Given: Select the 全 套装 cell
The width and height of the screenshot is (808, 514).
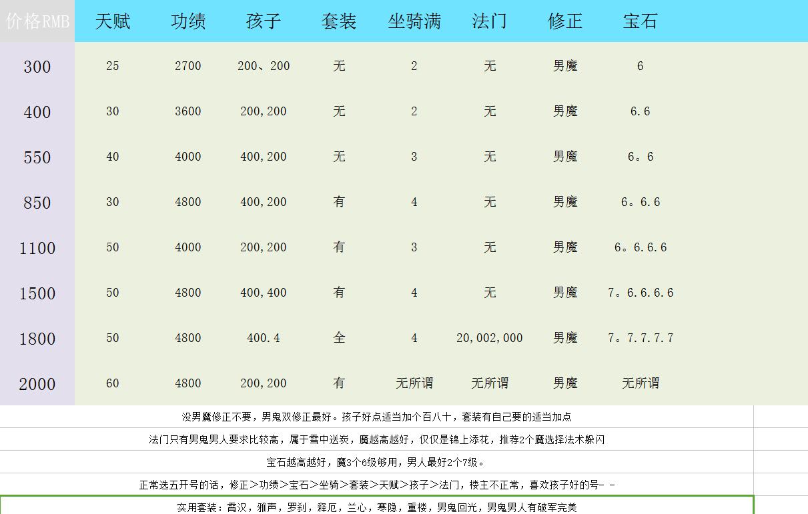Looking at the screenshot, I should [x=339, y=338].
